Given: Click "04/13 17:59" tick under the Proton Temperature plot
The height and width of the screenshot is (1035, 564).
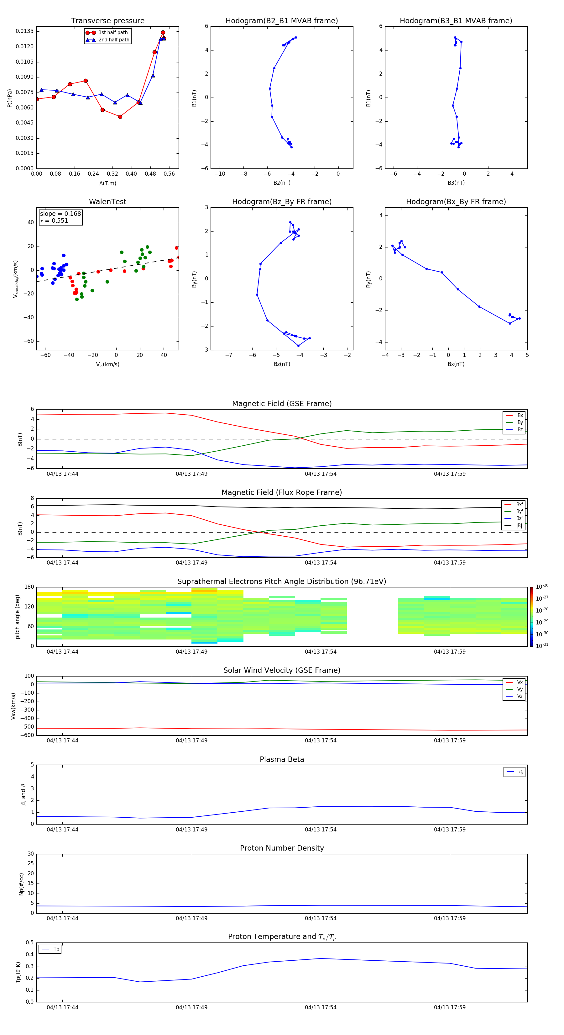Looking at the screenshot, I should [450, 1007].
